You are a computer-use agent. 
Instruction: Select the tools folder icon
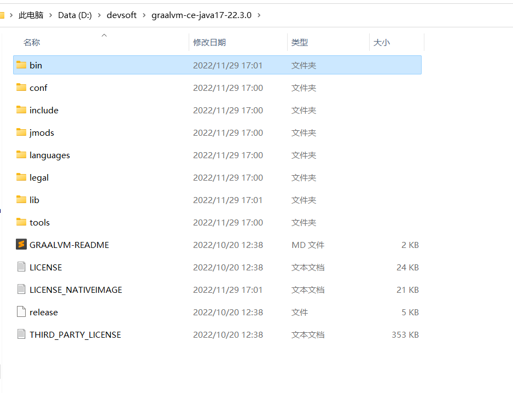tap(21, 222)
